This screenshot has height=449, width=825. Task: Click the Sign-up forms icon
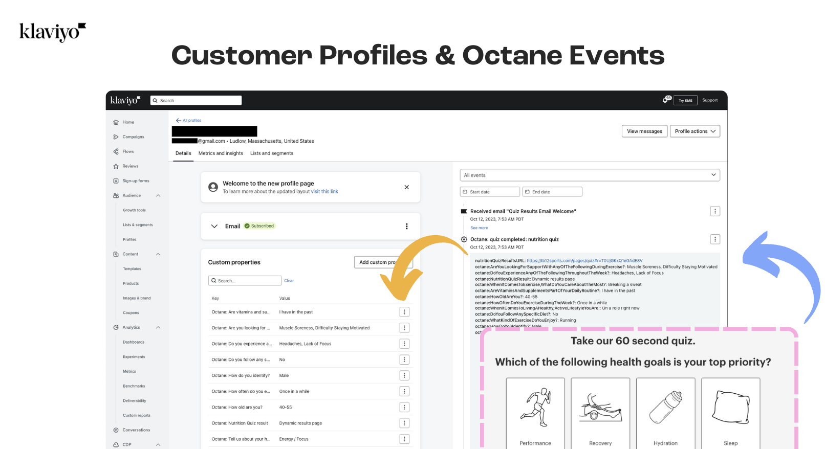[116, 181]
